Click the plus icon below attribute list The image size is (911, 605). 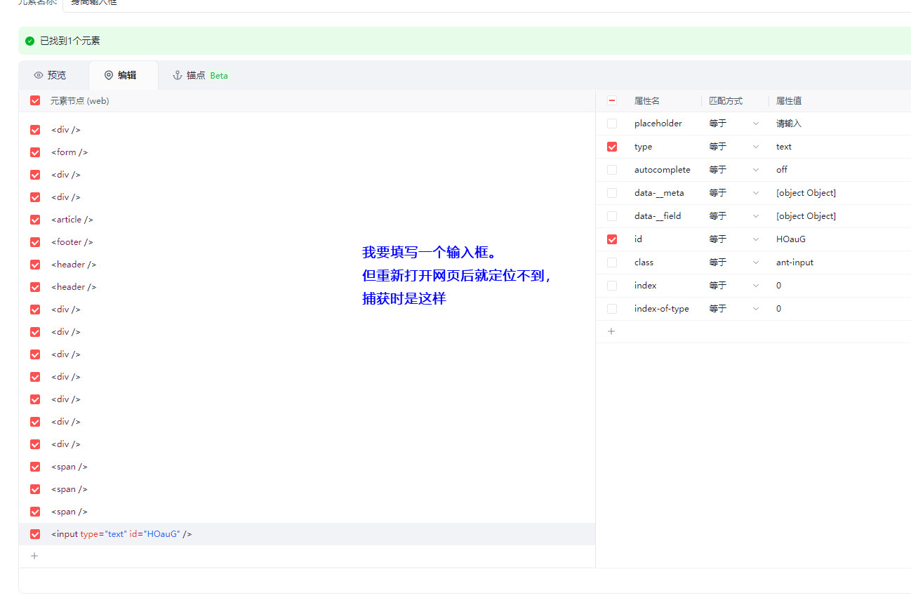(x=611, y=331)
